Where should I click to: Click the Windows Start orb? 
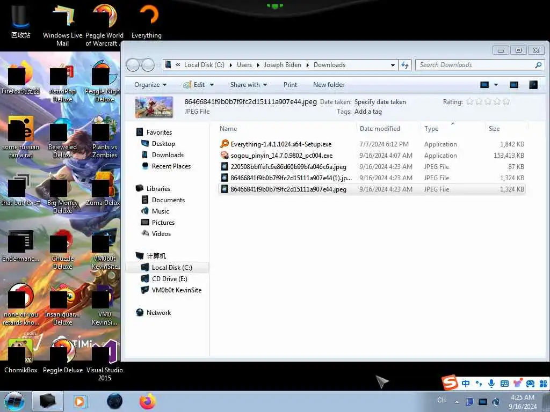[x=14, y=401]
